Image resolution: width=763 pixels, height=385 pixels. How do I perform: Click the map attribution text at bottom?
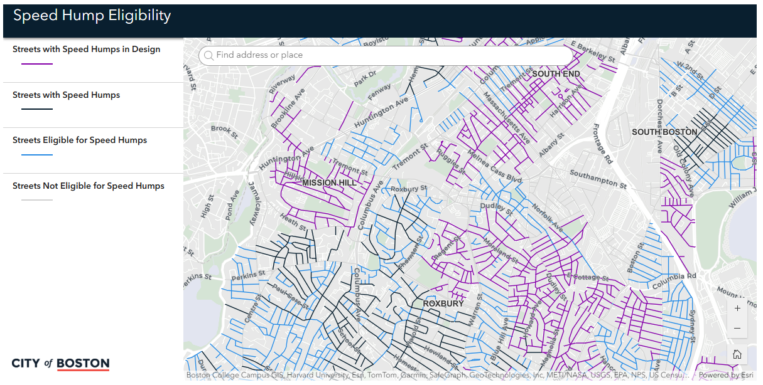point(437,376)
